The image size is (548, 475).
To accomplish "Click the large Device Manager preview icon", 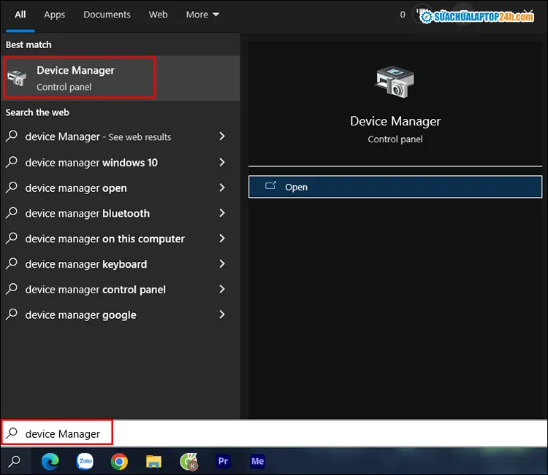I will coord(395,82).
